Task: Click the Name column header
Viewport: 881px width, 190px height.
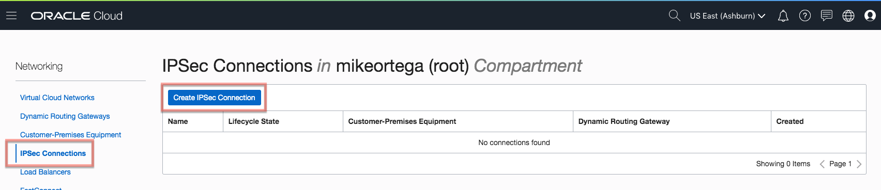Action: (x=178, y=121)
